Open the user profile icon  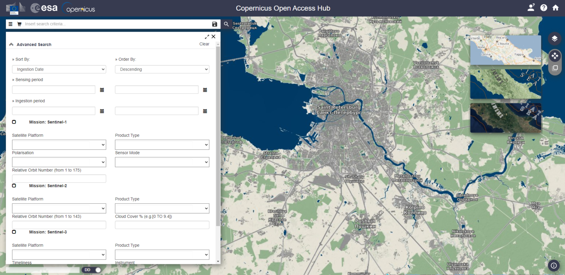coord(531,8)
